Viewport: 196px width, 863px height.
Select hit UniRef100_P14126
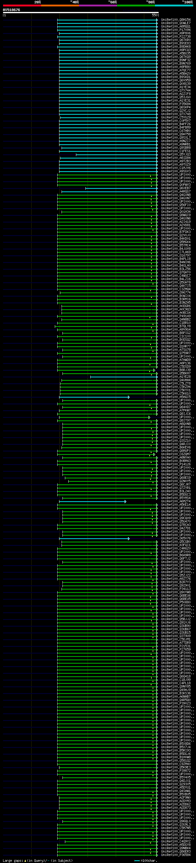click(x=176, y=464)
